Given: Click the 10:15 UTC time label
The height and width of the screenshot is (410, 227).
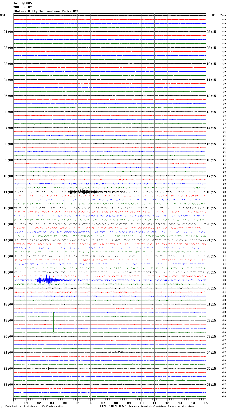Looking at the screenshot, I should 211,64.
